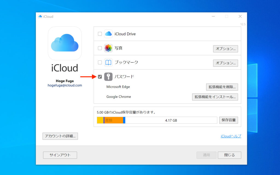Open アカウントの詳細 settings
280x175 pixels.
pyautogui.click(x=60, y=136)
